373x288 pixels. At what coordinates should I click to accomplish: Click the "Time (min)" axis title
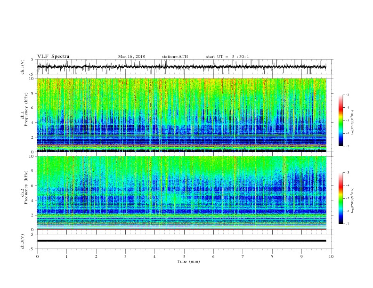click(x=188, y=261)
